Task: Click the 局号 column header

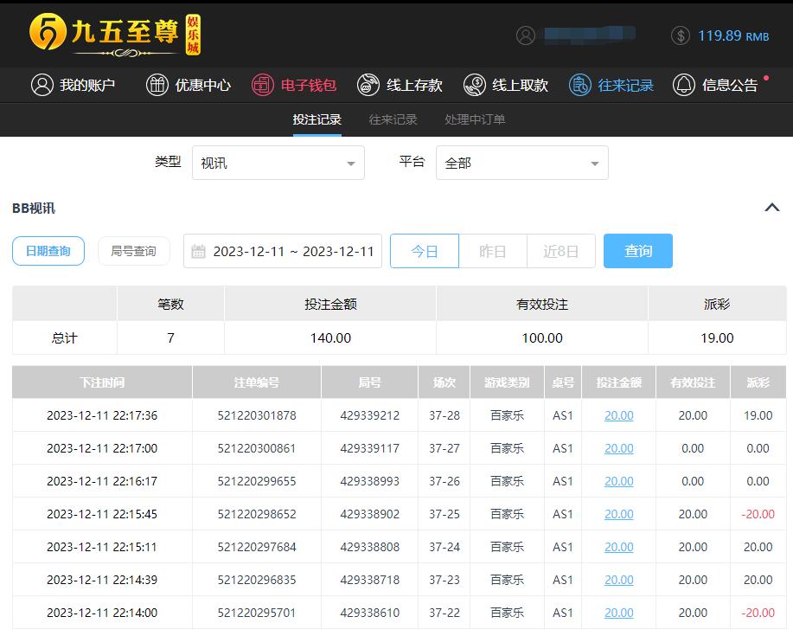Action: 370,382
